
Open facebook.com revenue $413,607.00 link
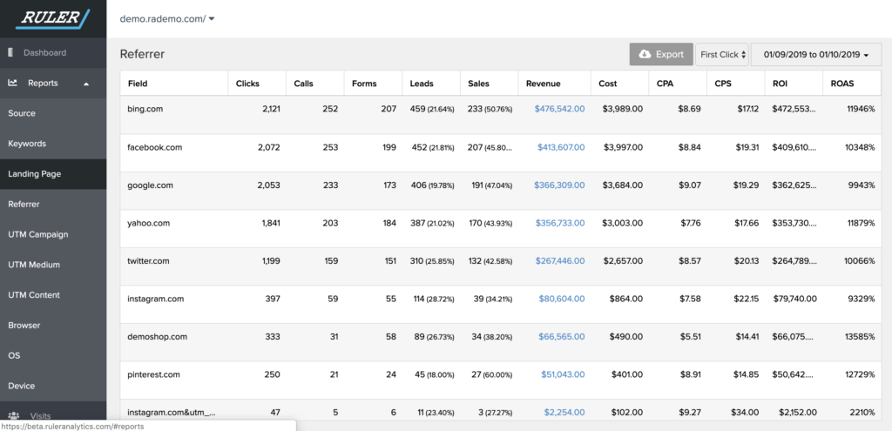pos(561,147)
